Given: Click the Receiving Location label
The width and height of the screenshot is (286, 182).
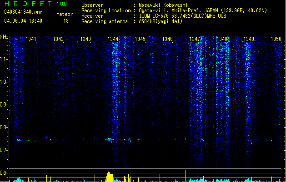Looking at the screenshot, I should (106, 10).
